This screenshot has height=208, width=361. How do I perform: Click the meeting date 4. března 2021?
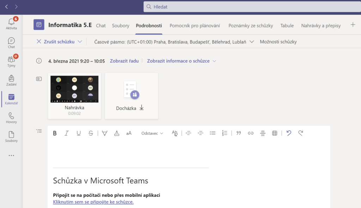77,61
